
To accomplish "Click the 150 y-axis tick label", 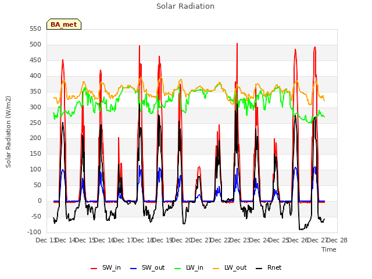I will pyautogui.click(x=35, y=153).
